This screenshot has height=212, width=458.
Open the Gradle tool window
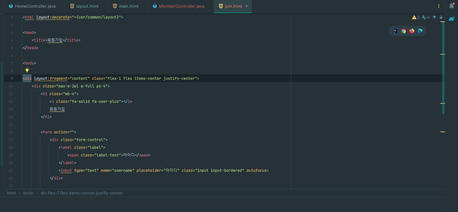[452, 19]
